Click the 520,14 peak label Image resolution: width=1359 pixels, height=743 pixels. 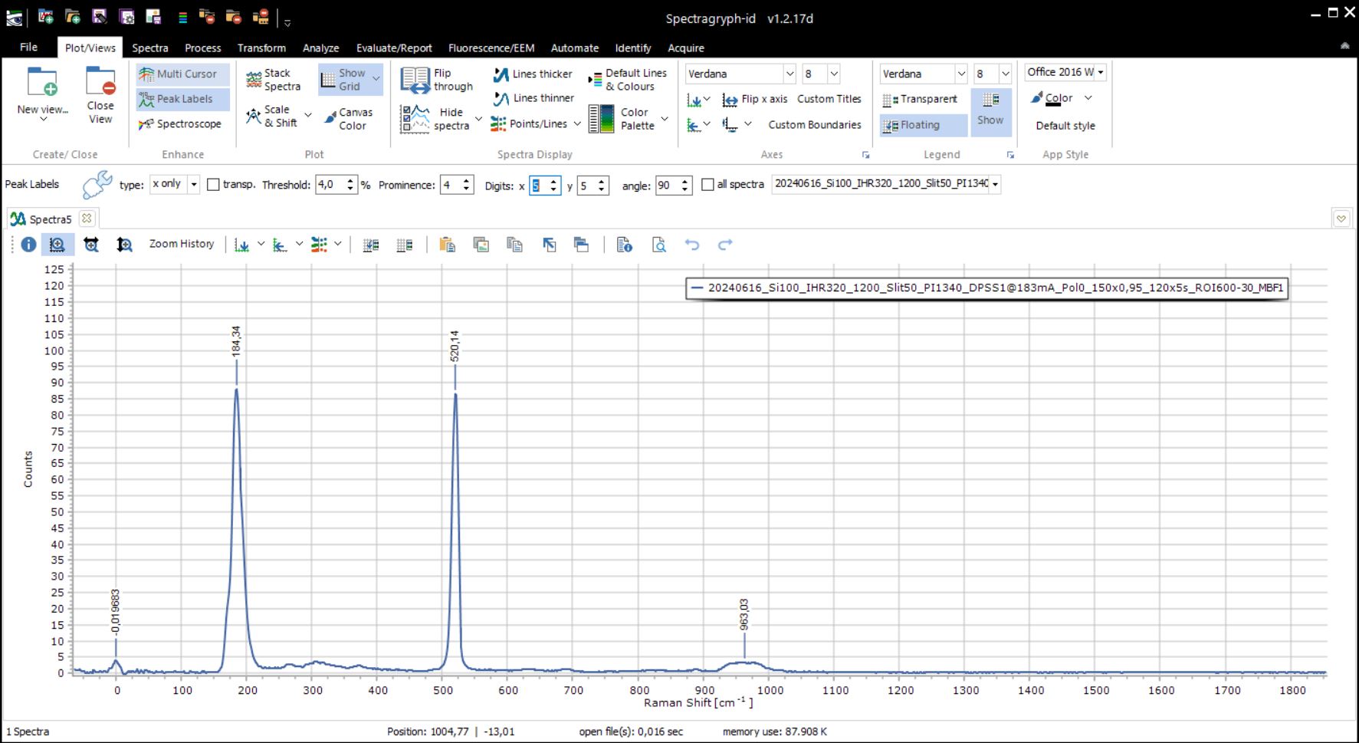(x=455, y=346)
